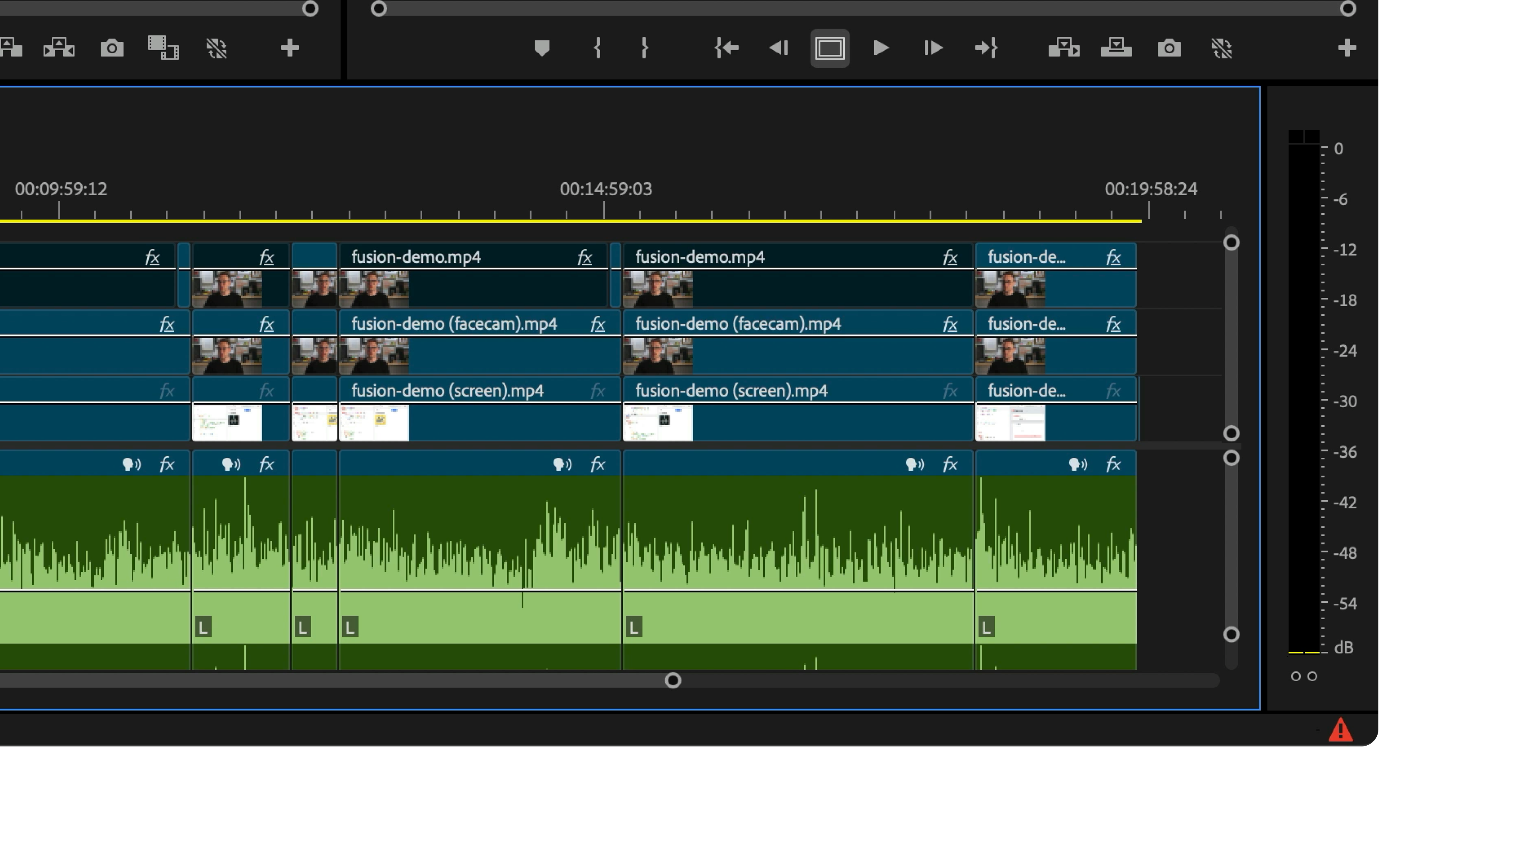Click the Insert icon on the left toolbar
This screenshot has height=859, width=1528.
tap(59, 48)
